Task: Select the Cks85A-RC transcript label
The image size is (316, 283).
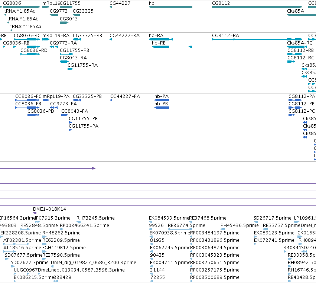Action: (x=300, y=43)
